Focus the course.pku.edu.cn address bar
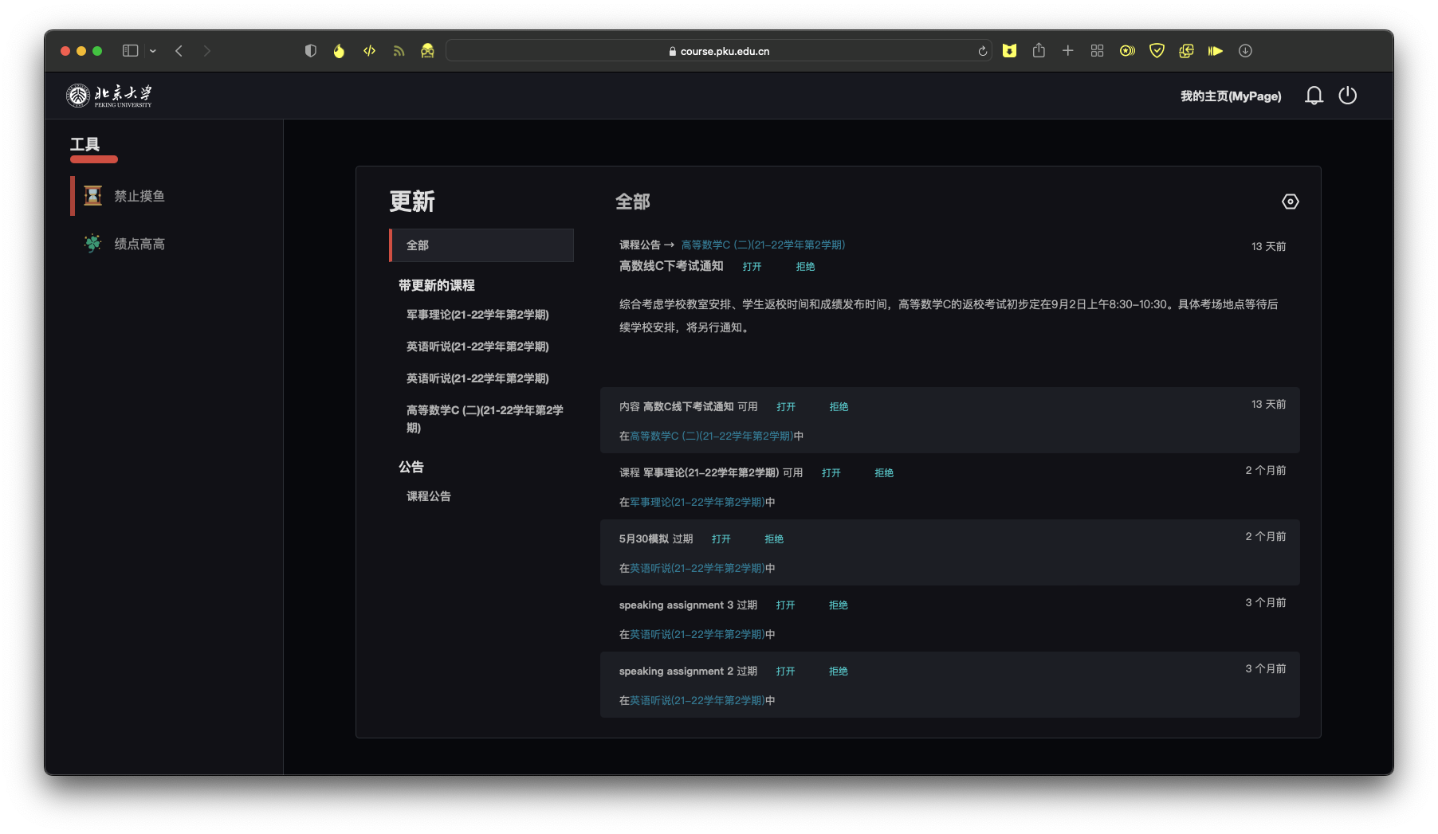Viewport: 1438px width, 834px height. [x=719, y=51]
